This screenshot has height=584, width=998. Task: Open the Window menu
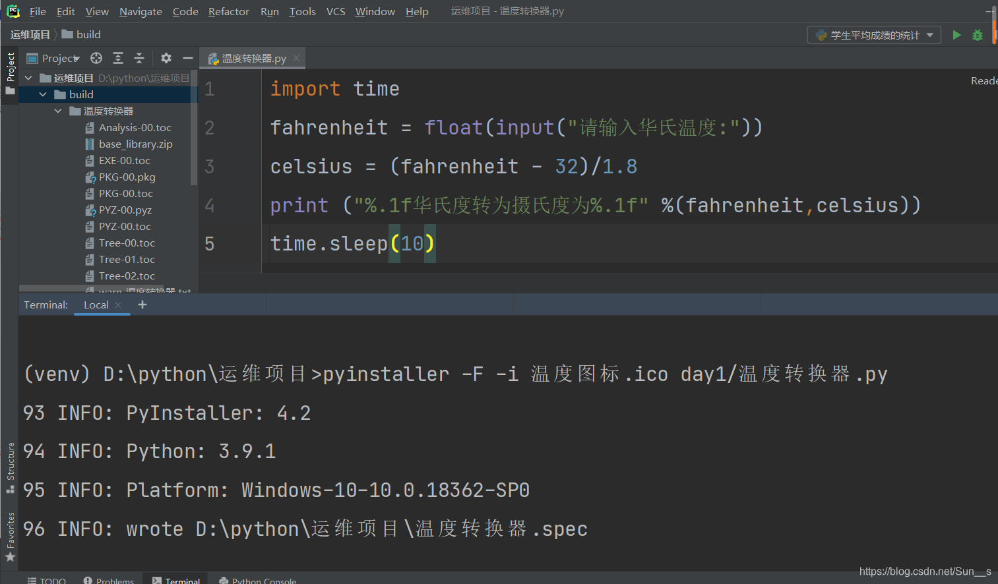coord(375,11)
